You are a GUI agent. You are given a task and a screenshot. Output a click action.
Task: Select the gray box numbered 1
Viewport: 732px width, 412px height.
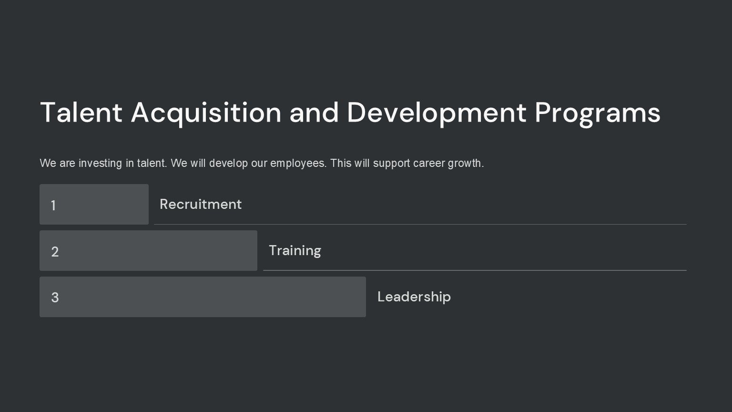click(x=94, y=204)
